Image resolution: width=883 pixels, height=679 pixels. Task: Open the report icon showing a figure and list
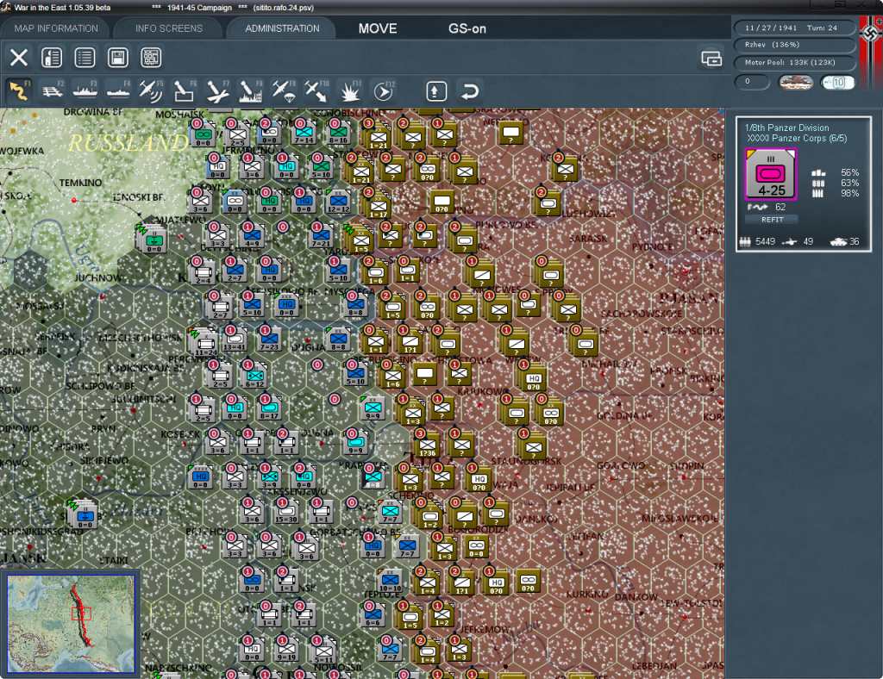coord(52,58)
